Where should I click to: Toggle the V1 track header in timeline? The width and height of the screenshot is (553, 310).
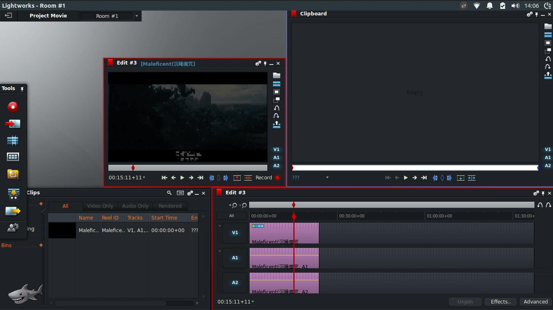[235, 233]
